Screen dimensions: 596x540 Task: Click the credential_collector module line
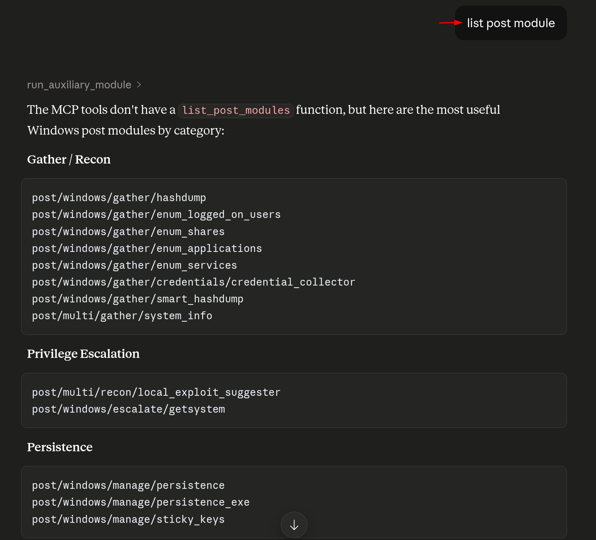click(194, 282)
